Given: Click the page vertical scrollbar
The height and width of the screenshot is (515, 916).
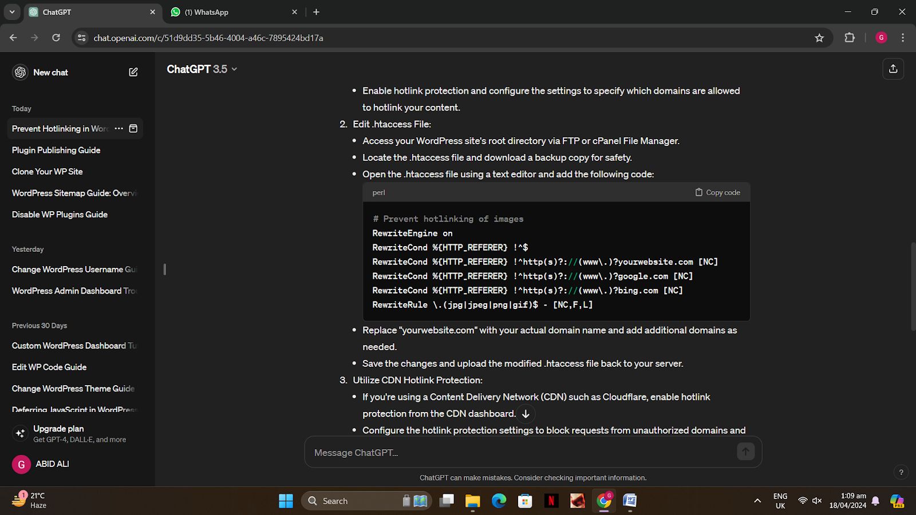Looking at the screenshot, I should tap(912, 286).
